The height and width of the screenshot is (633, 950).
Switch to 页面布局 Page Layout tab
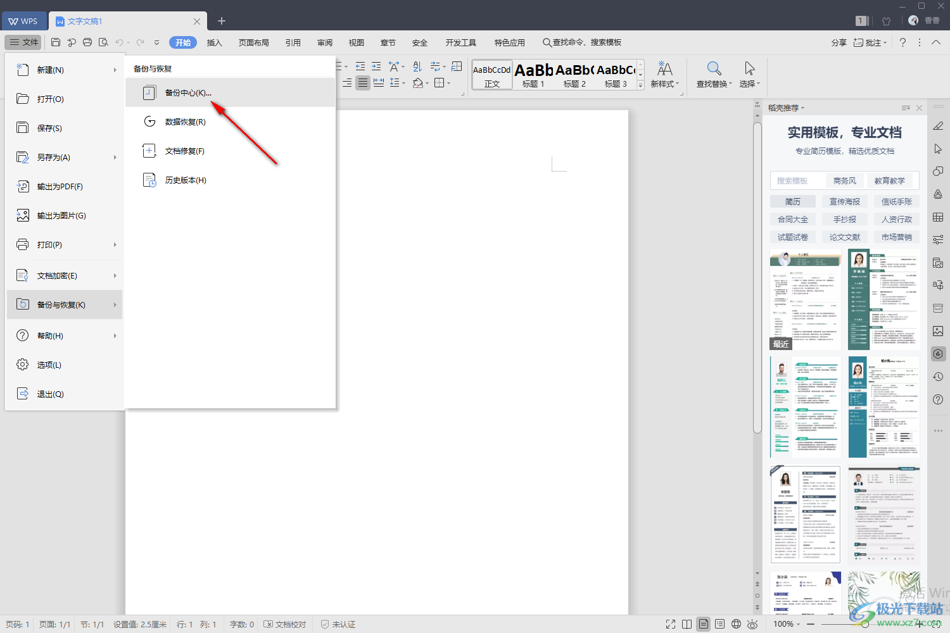pyautogui.click(x=254, y=42)
